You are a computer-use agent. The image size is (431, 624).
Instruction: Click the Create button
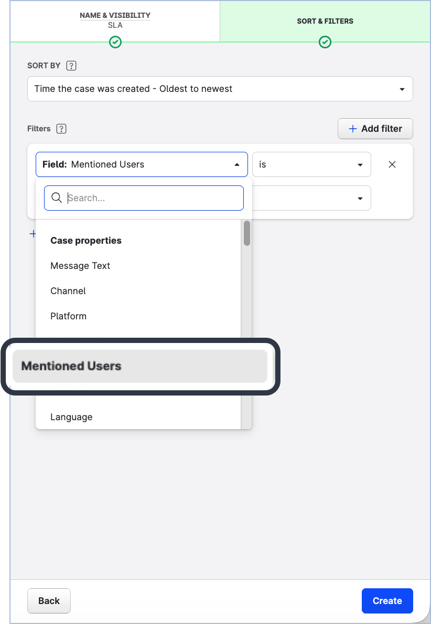pos(387,601)
